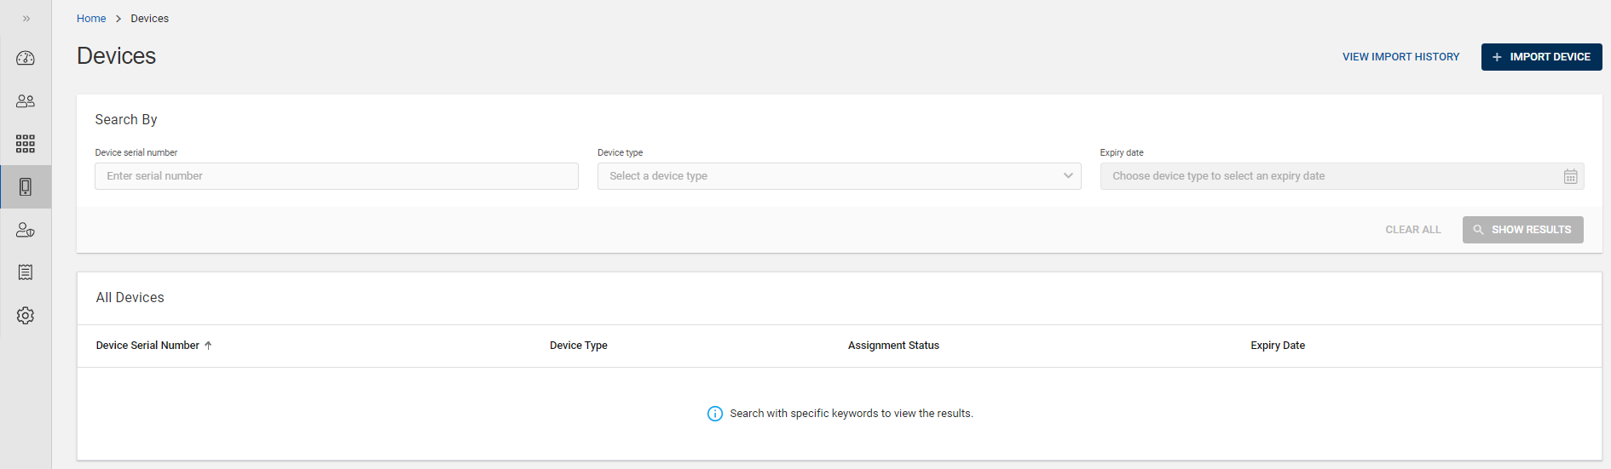1611x469 pixels.
Task: Open the settings gear icon in sidebar
Action: pyautogui.click(x=26, y=316)
